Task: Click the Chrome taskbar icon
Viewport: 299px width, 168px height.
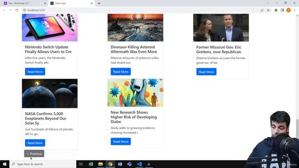Action: coord(110,164)
